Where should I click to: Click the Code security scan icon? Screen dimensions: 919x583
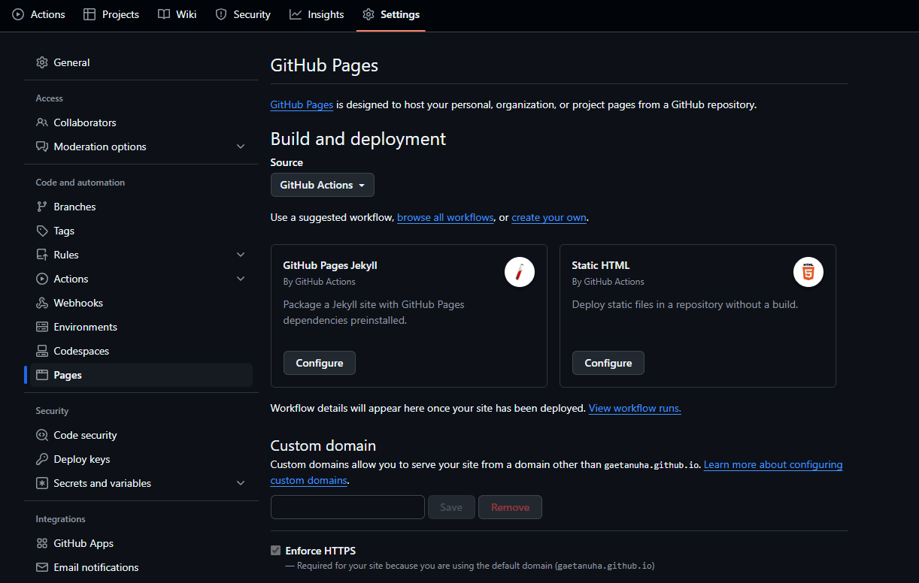42,435
